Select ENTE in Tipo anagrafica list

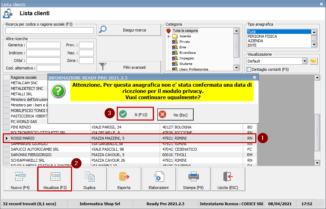click(279, 45)
